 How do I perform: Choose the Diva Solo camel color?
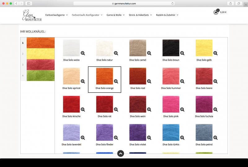[x=138, y=48]
